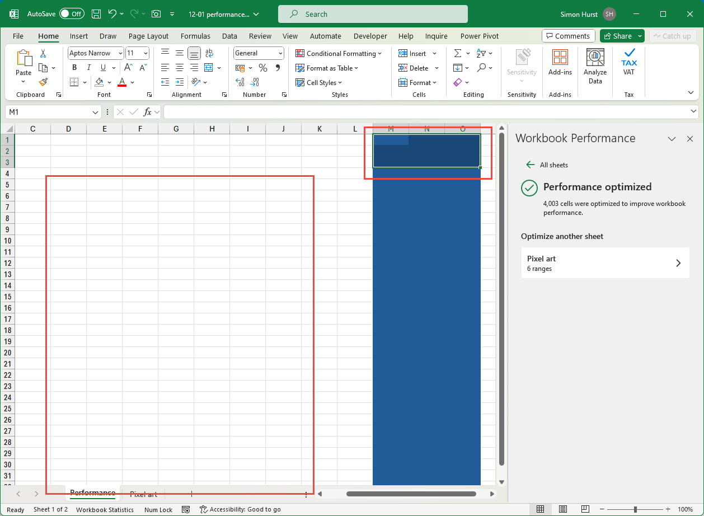
Task: Select the Bold formatting icon
Action: point(74,67)
